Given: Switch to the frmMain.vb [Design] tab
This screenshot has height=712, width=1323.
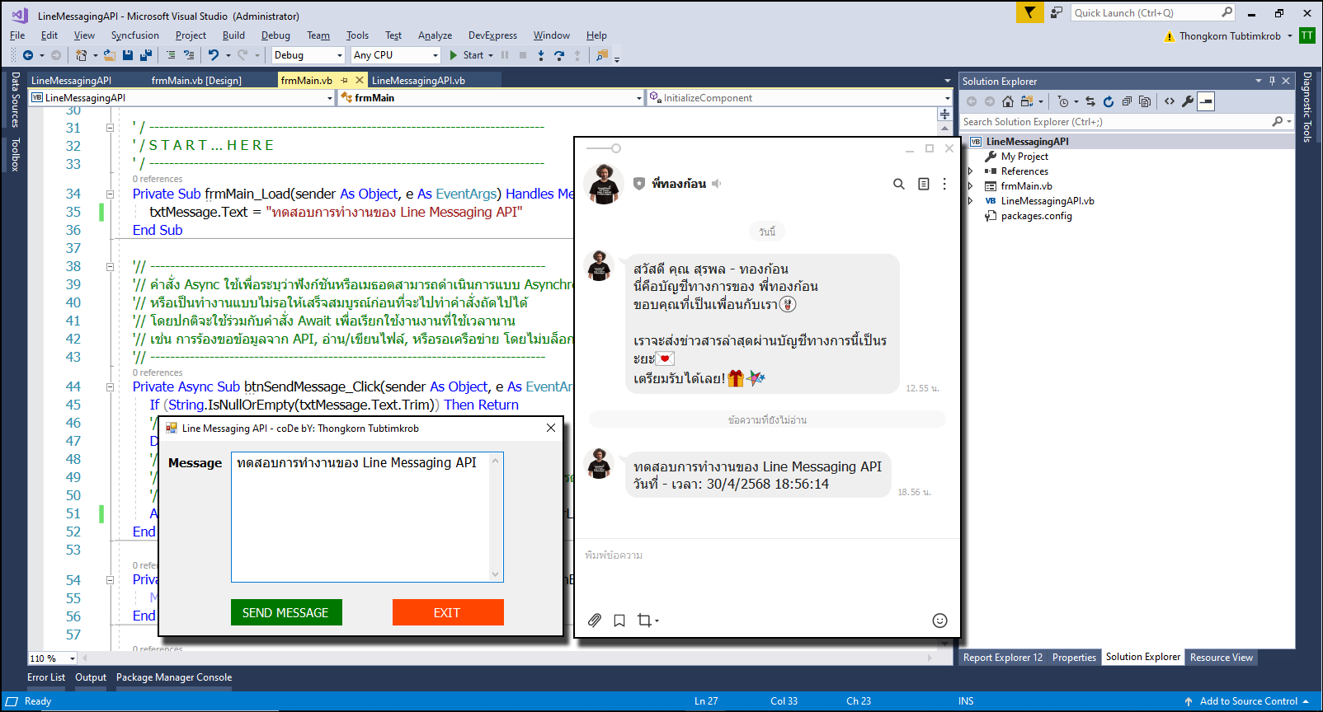Looking at the screenshot, I should [x=196, y=81].
